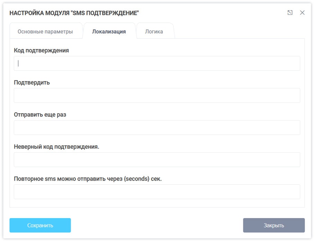Select the active "Локализация" tab
The width and height of the screenshot is (315, 242).
point(109,31)
